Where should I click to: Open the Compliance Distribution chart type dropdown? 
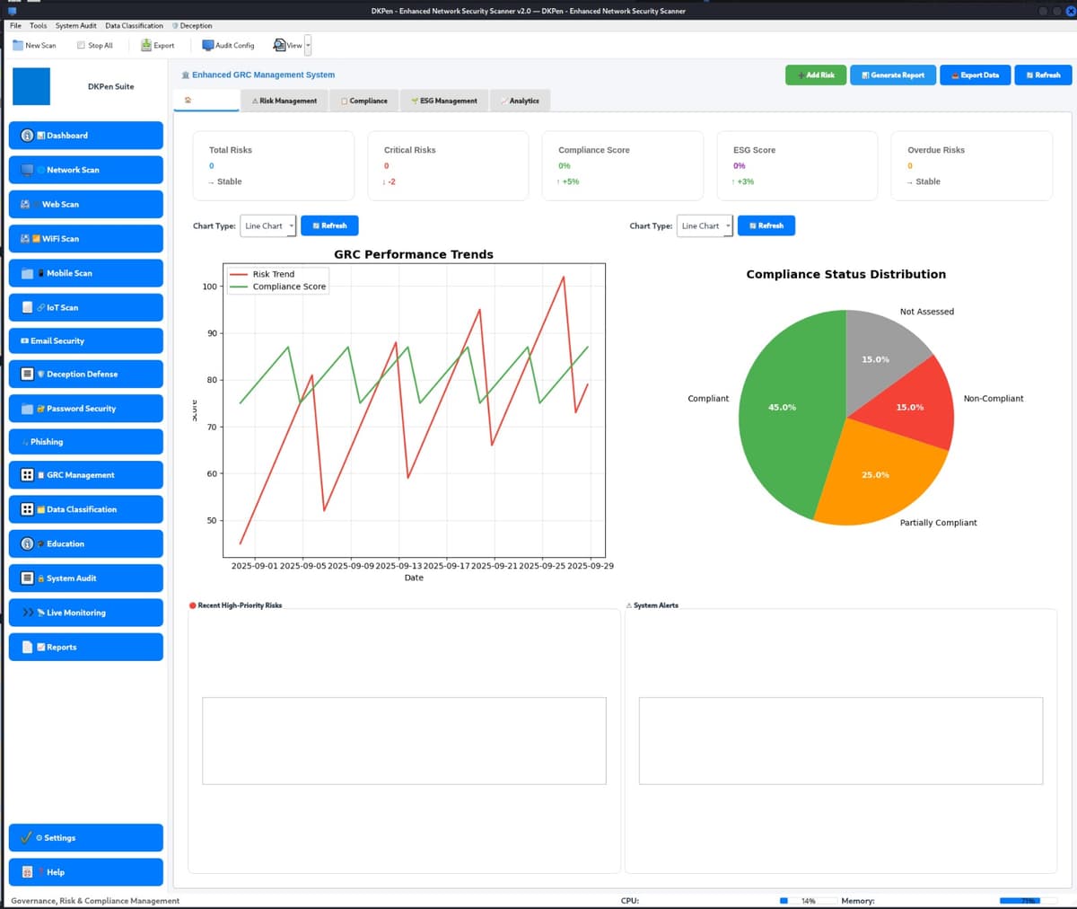(705, 225)
